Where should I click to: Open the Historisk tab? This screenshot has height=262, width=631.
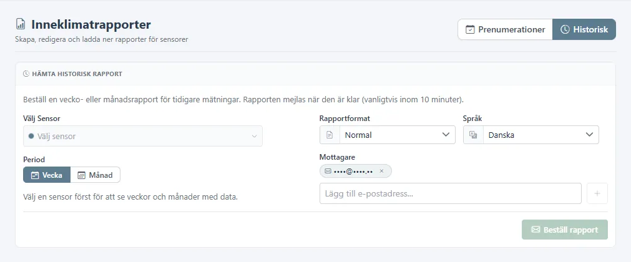pos(584,29)
